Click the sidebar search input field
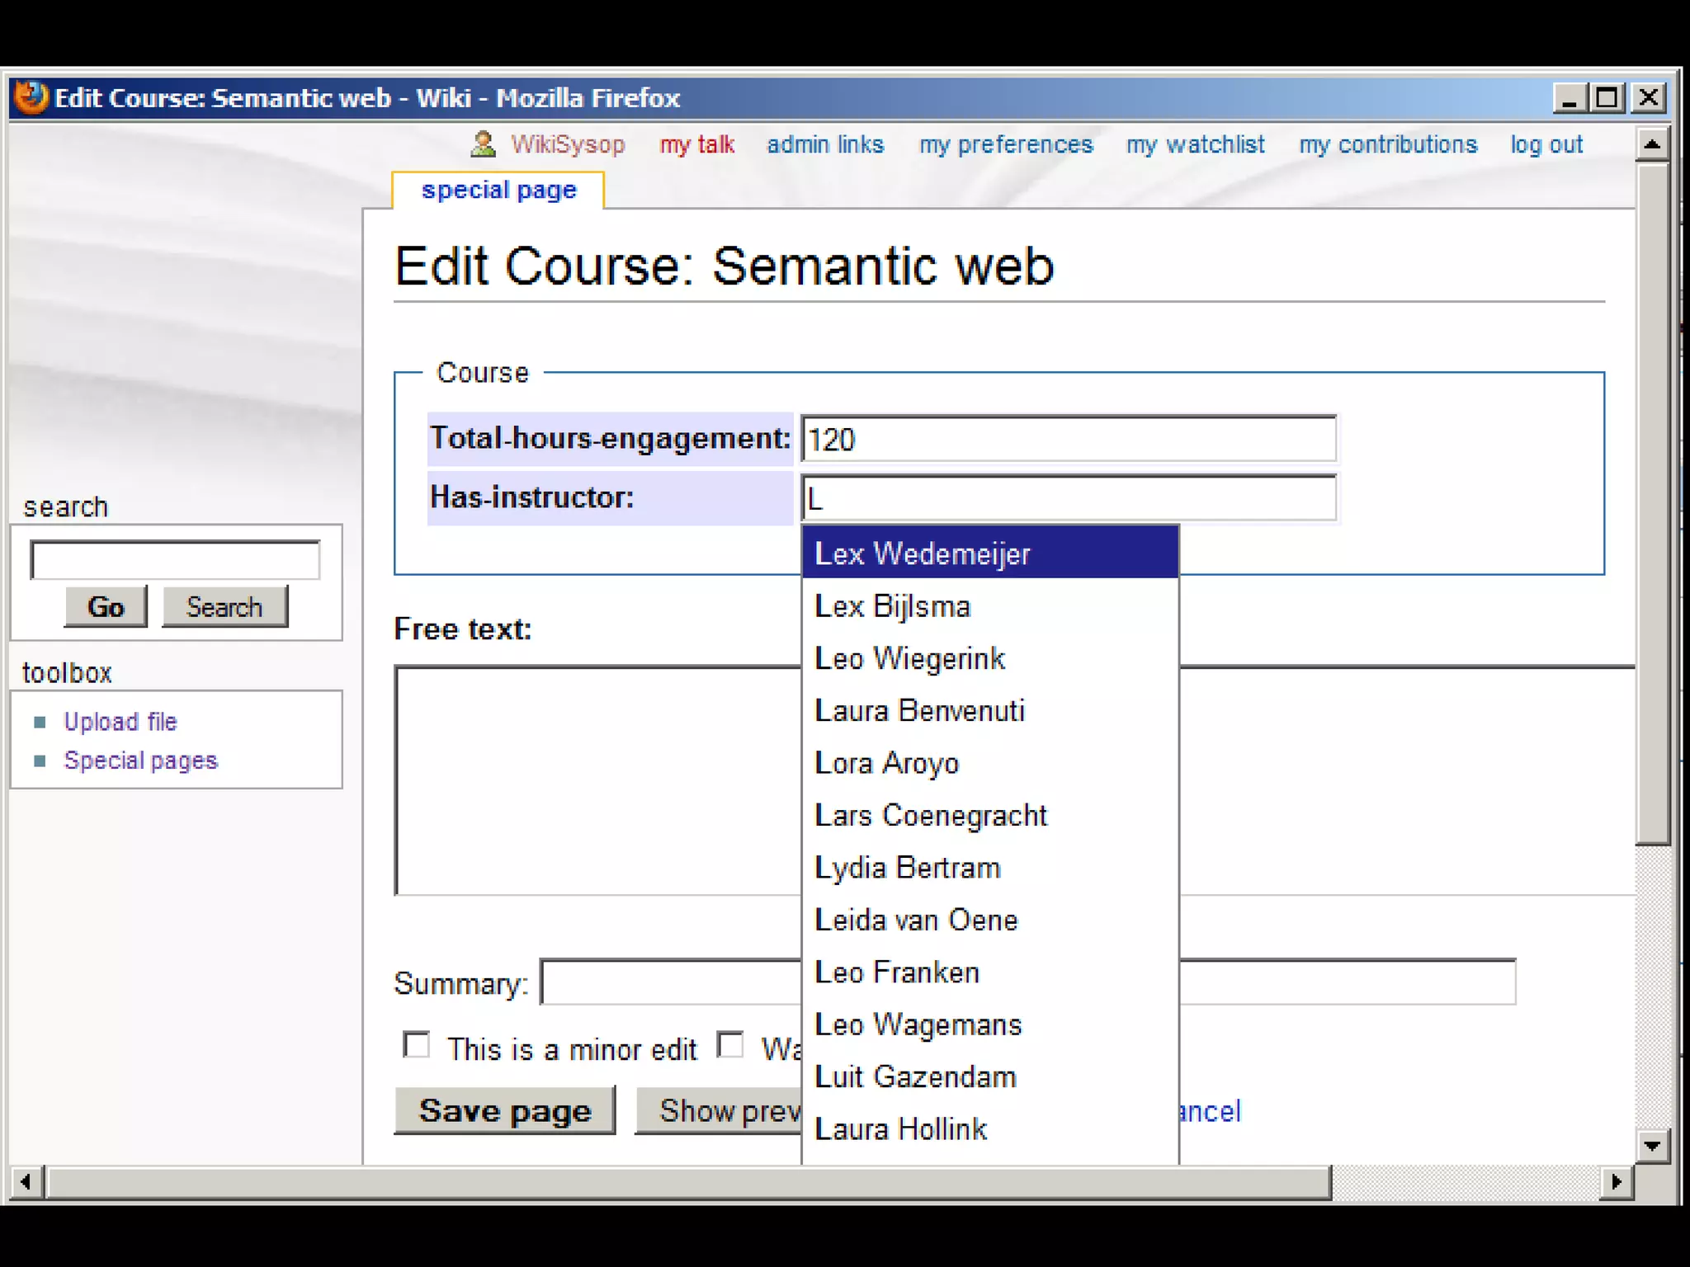 click(x=175, y=560)
